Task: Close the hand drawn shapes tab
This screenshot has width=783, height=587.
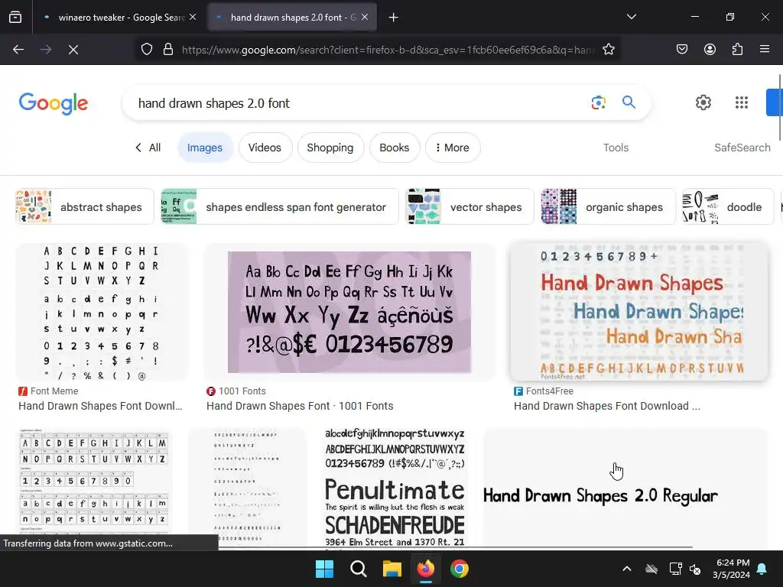Action: pyautogui.click(x=365, y=18)
